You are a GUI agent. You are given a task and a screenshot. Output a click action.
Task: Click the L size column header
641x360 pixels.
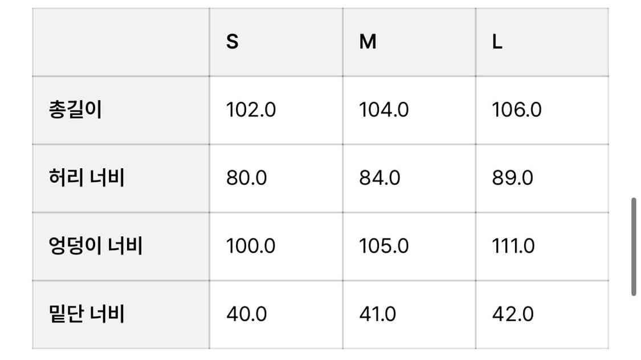pos(497,42)
